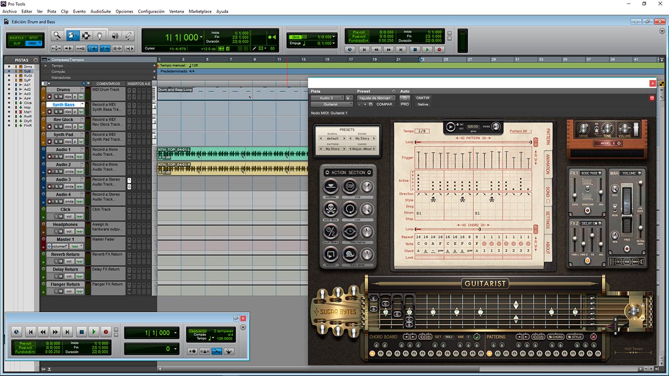Solo the Synth Bass track
The width and height of the screenshot is (669, 376).
tap(56, 111)
